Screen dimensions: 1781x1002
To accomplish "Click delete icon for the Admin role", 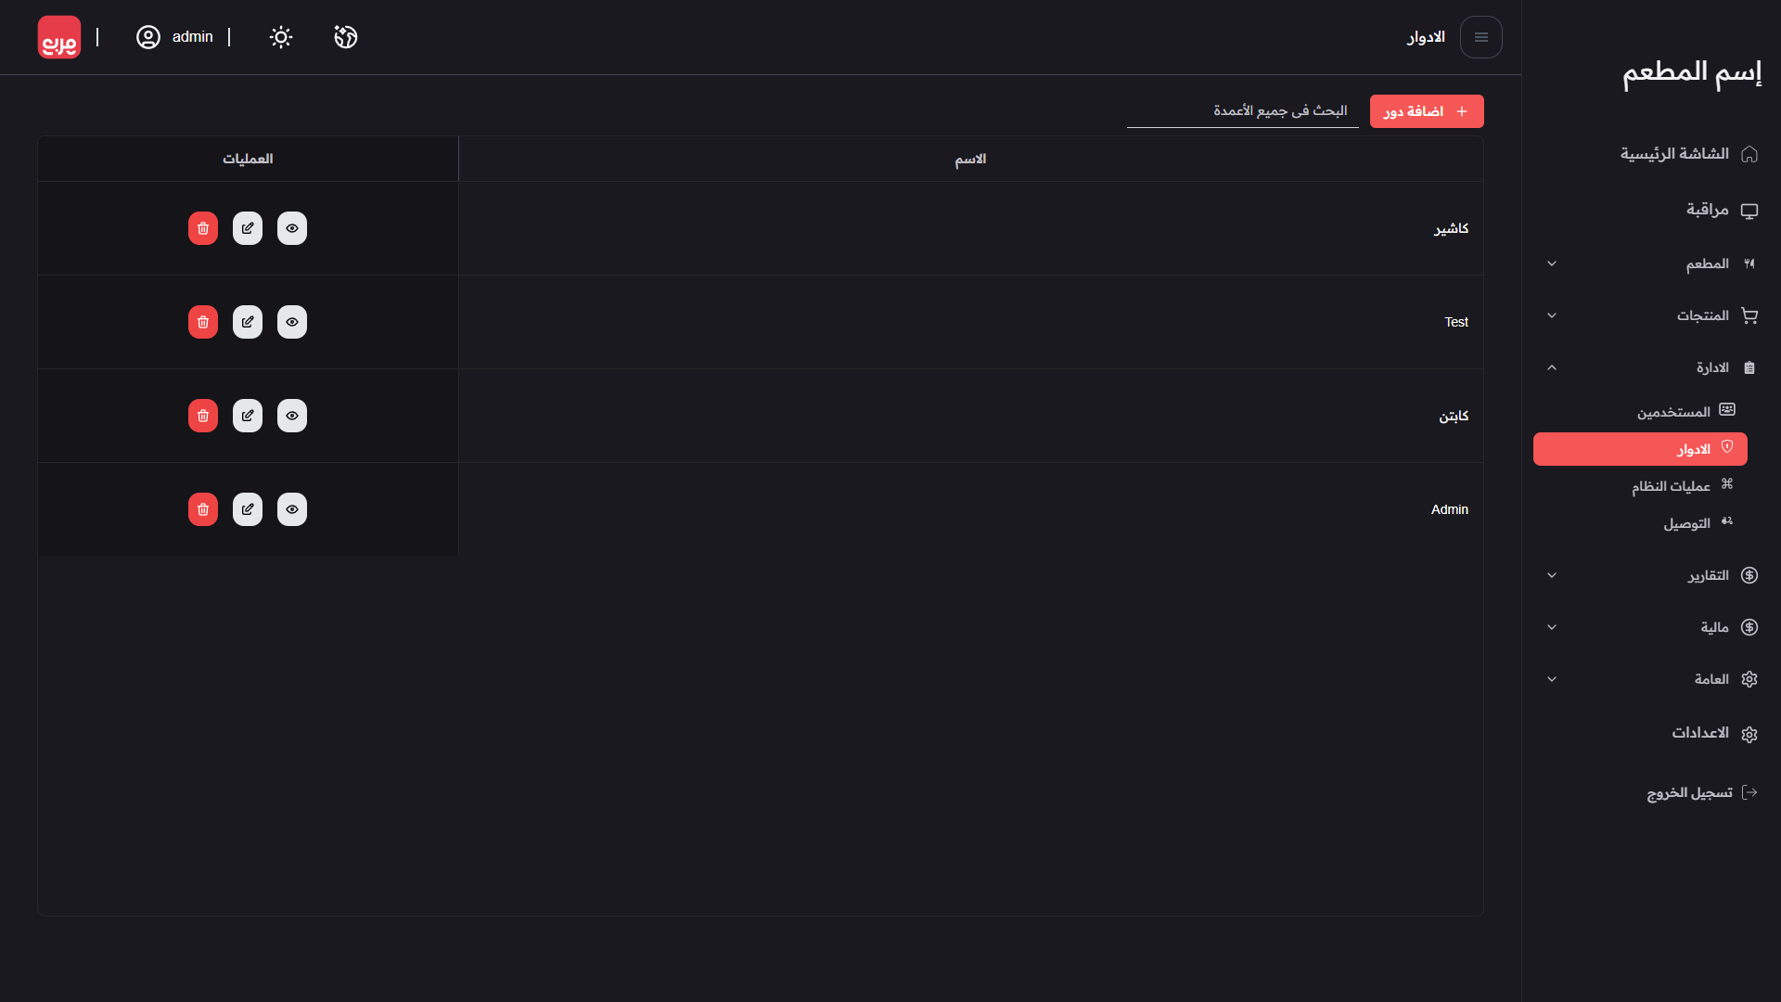I will click(x=203, y=509).
